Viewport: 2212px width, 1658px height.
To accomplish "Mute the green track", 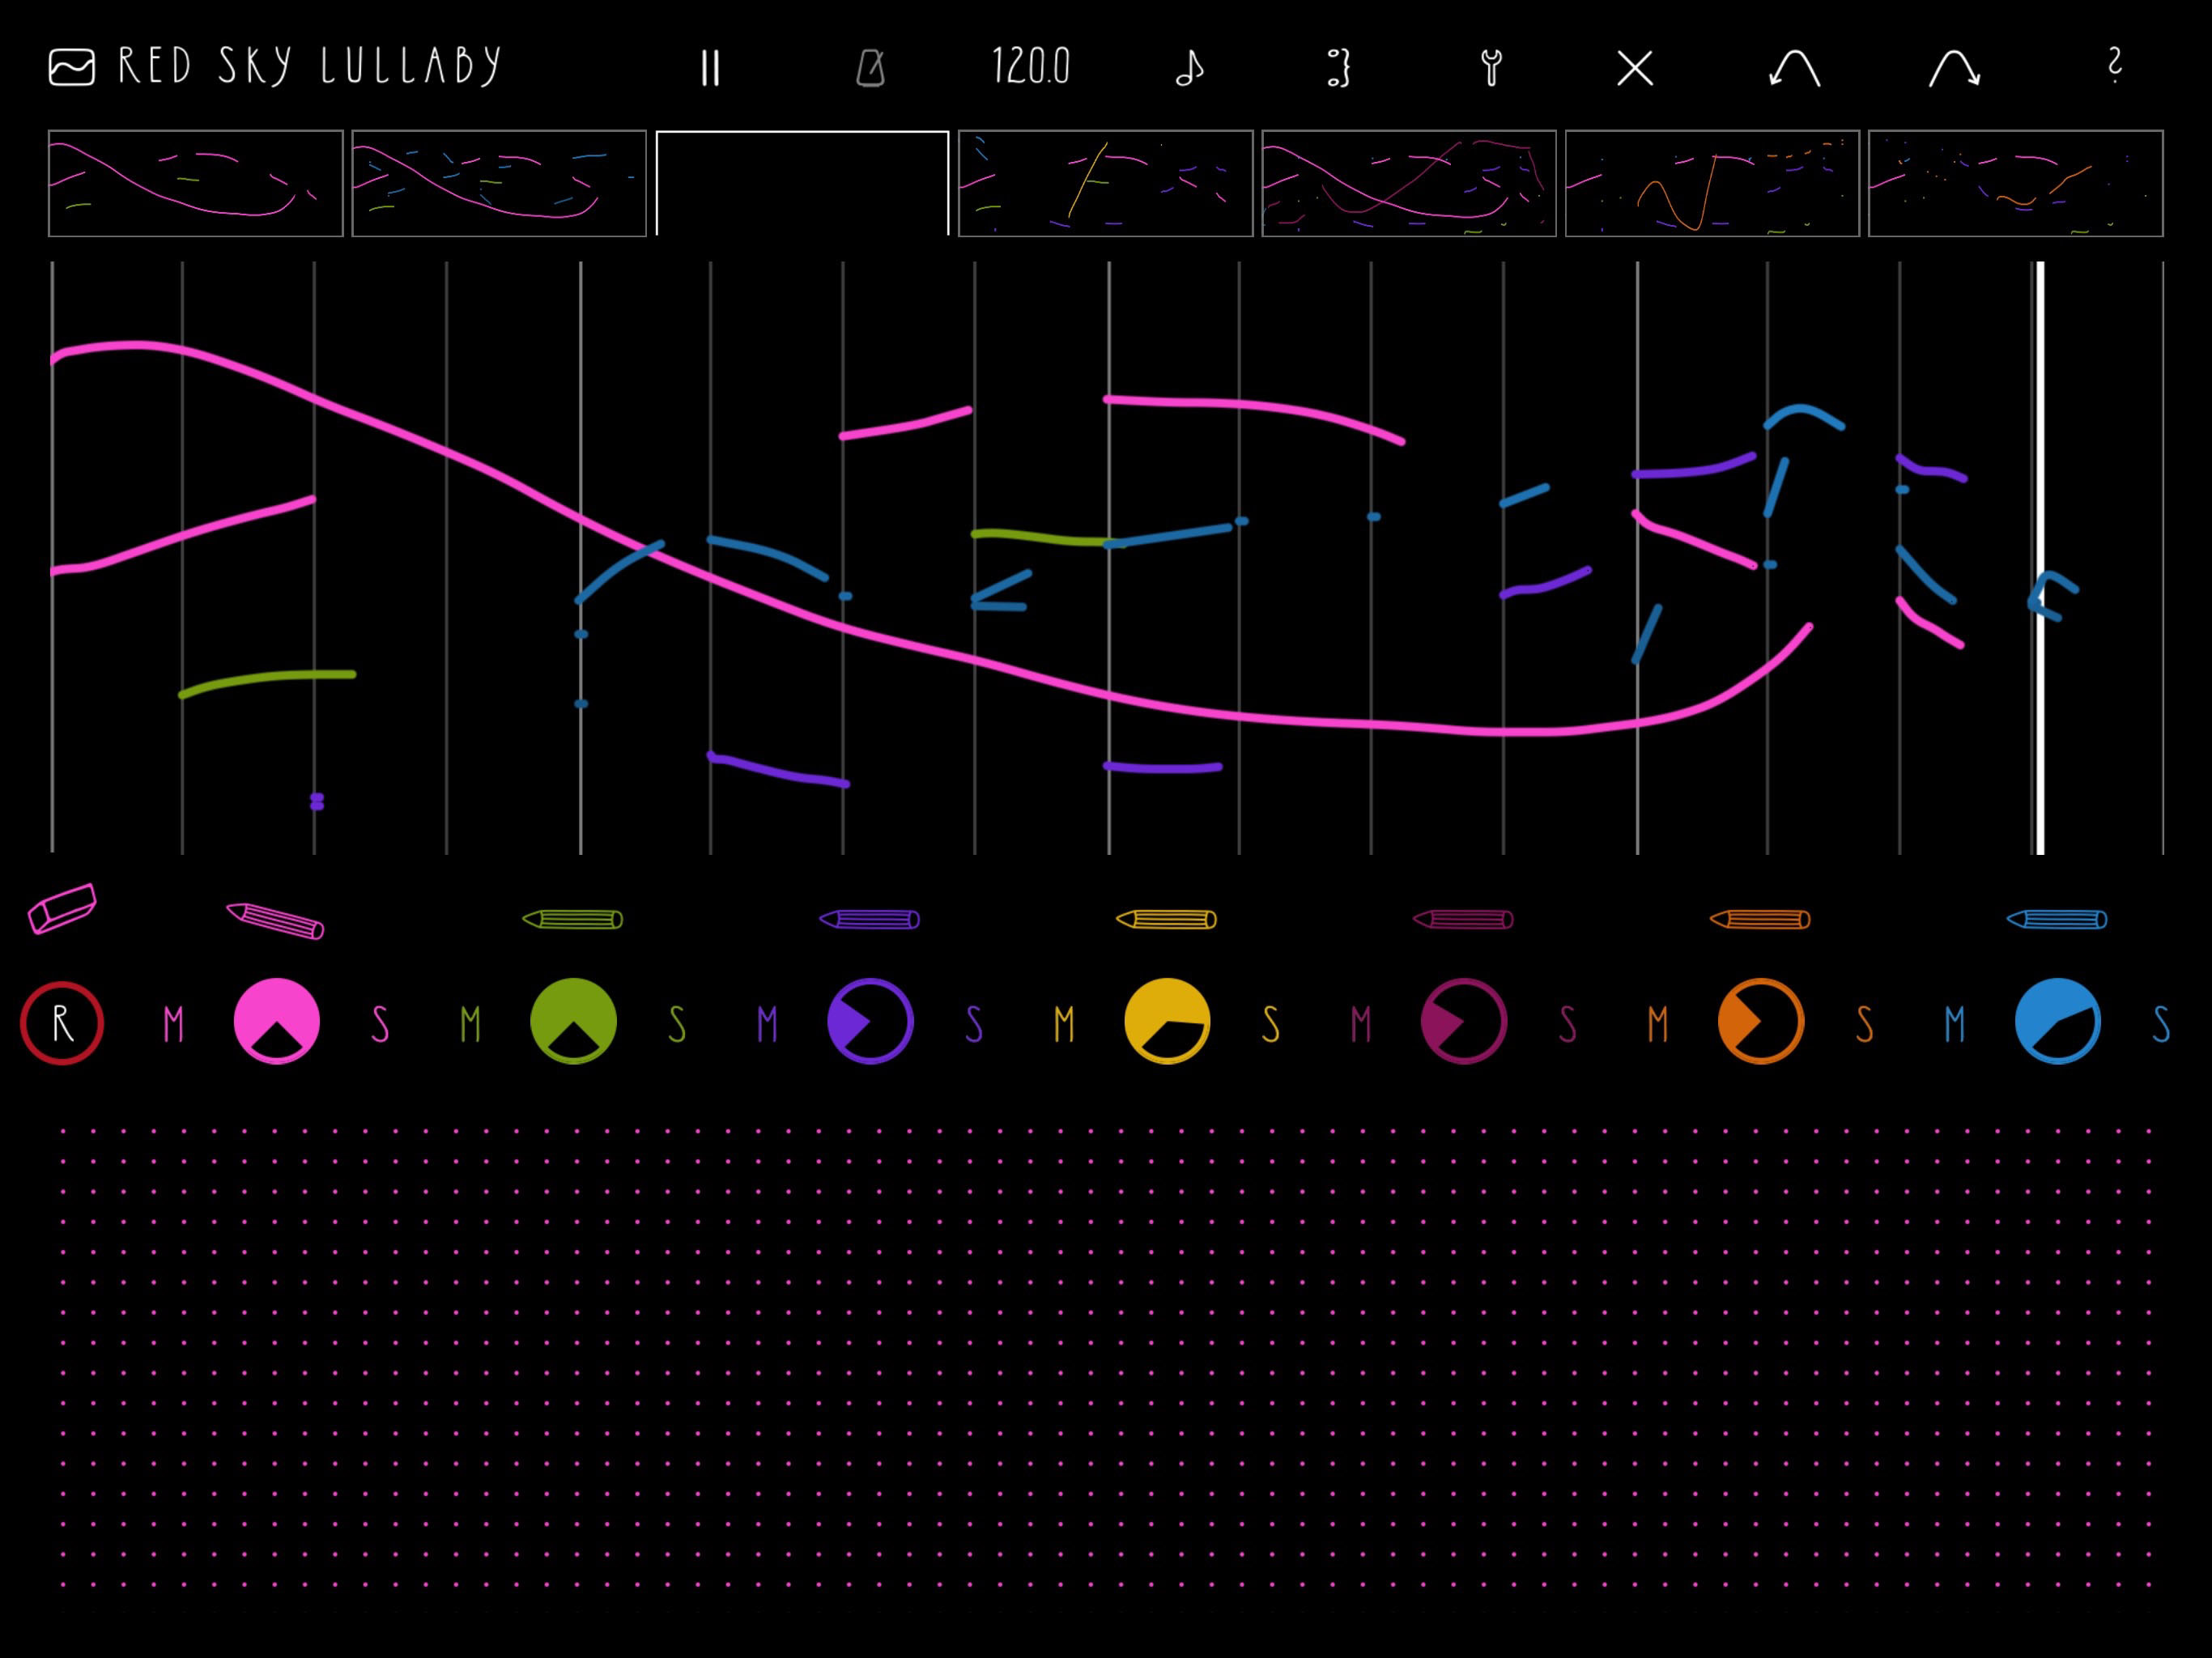I will [x=470, y=1024].
